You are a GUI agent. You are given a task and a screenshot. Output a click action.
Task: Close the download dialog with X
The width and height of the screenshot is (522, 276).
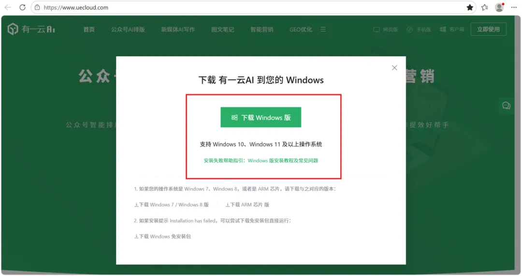click(x=394, y=68)
